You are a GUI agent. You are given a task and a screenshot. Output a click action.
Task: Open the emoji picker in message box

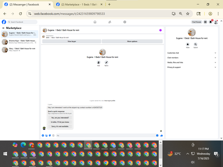[x=157, y=135]
